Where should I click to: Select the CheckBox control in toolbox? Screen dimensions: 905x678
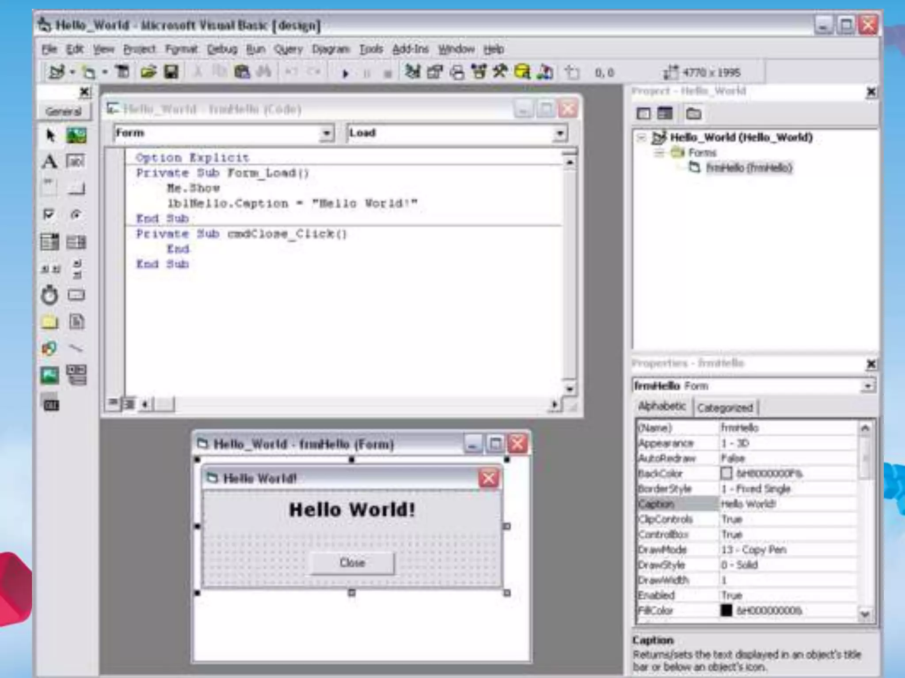coord(49,215)
